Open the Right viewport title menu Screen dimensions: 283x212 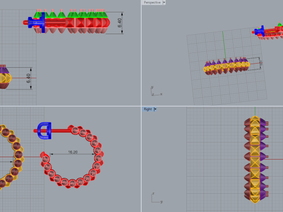[148, 109]
